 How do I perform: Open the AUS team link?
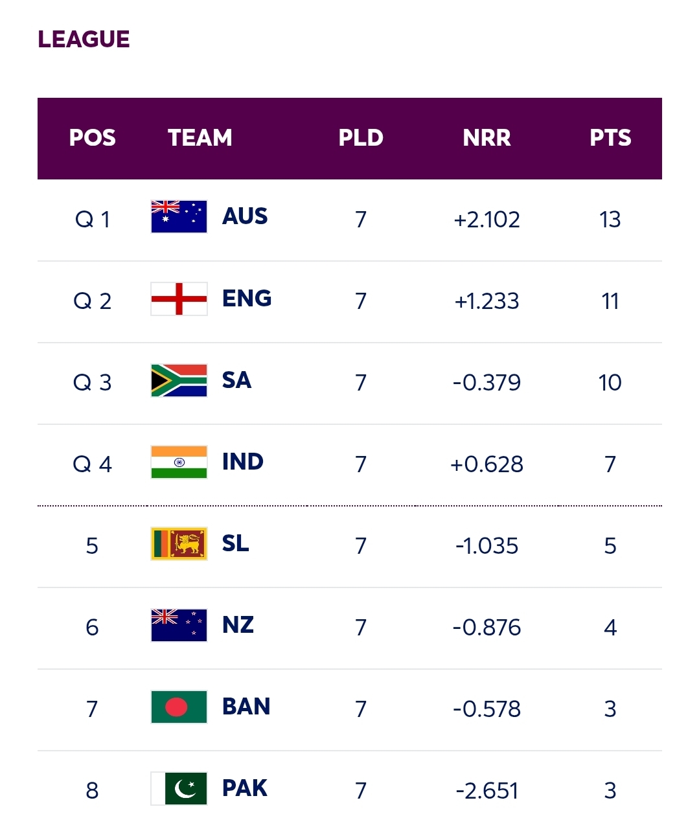pos(245,216)
